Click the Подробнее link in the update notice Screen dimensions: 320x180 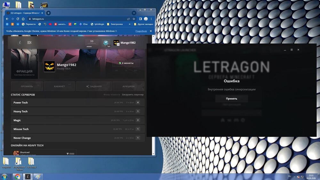[141, 31]
